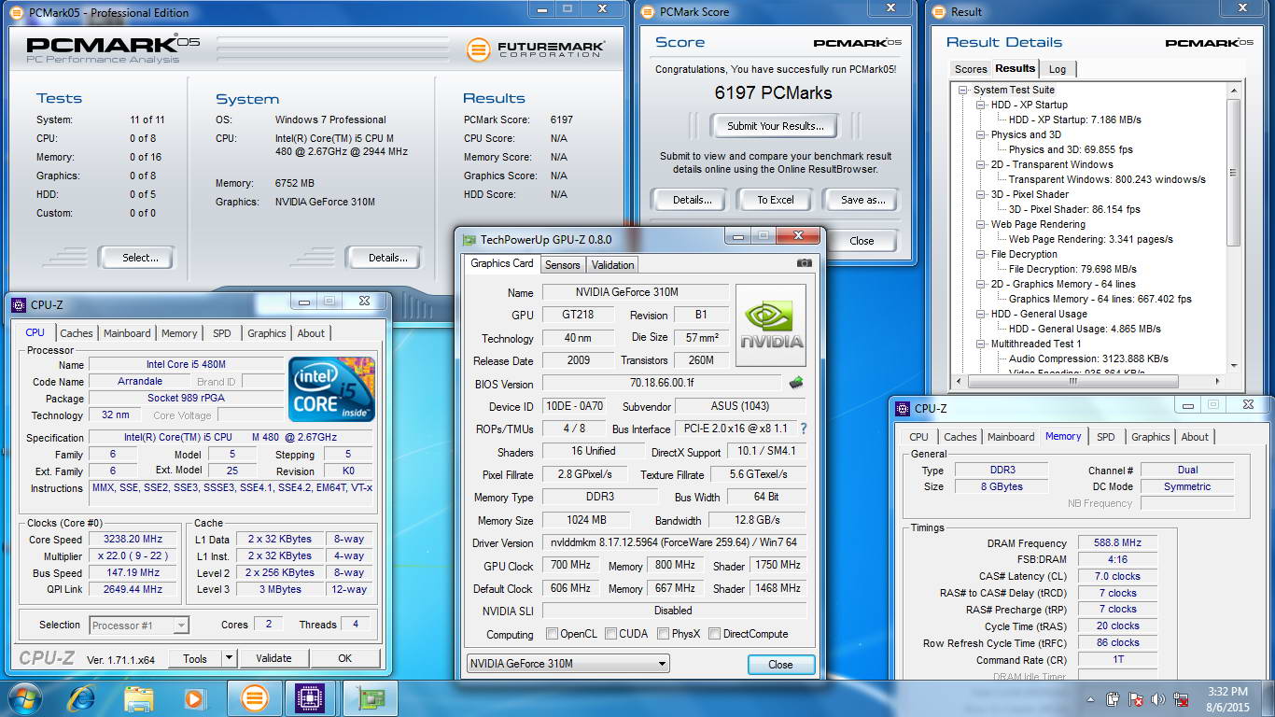Switch to the Sensors tab in GPU-Z

pos(563,265)
